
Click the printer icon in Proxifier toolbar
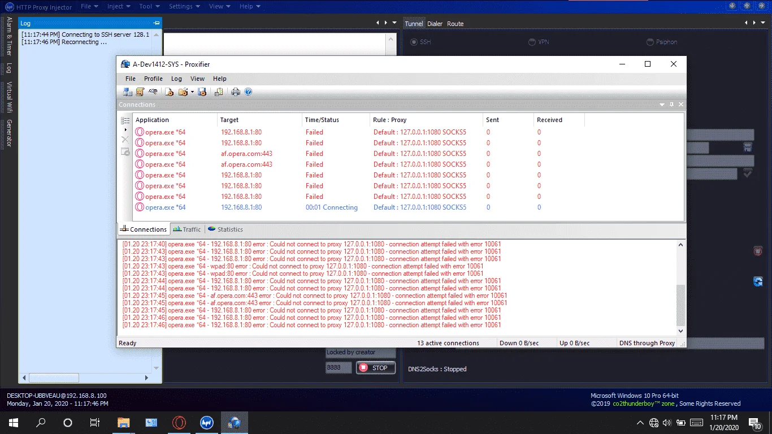236,92
